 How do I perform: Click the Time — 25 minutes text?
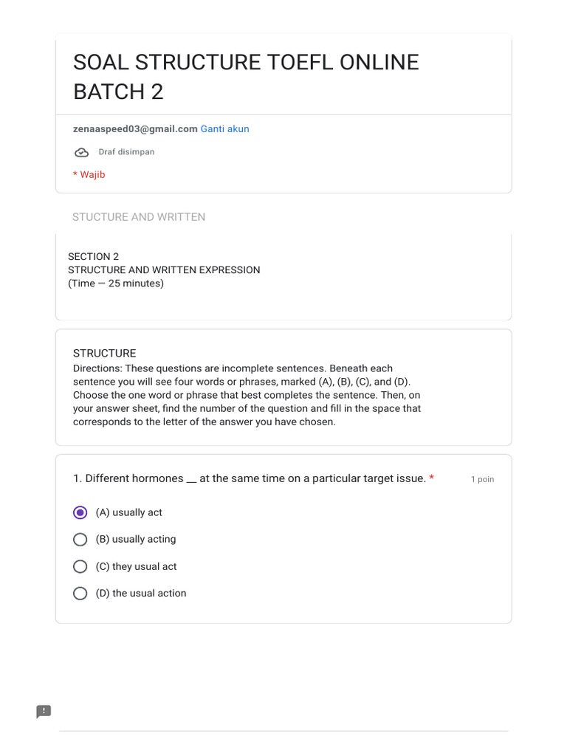pos(116,283)
